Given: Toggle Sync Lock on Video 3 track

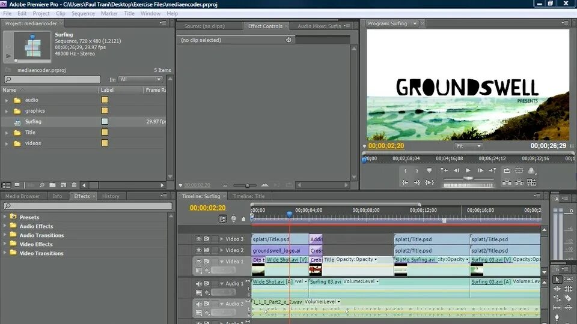Looking at the screenshot, I should (x=206, y=239).
